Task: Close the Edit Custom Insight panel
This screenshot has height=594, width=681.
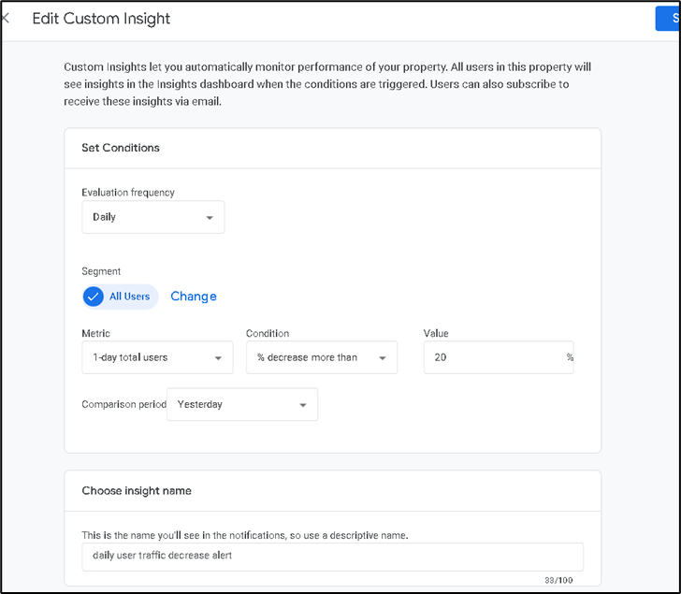Action: 6,19
